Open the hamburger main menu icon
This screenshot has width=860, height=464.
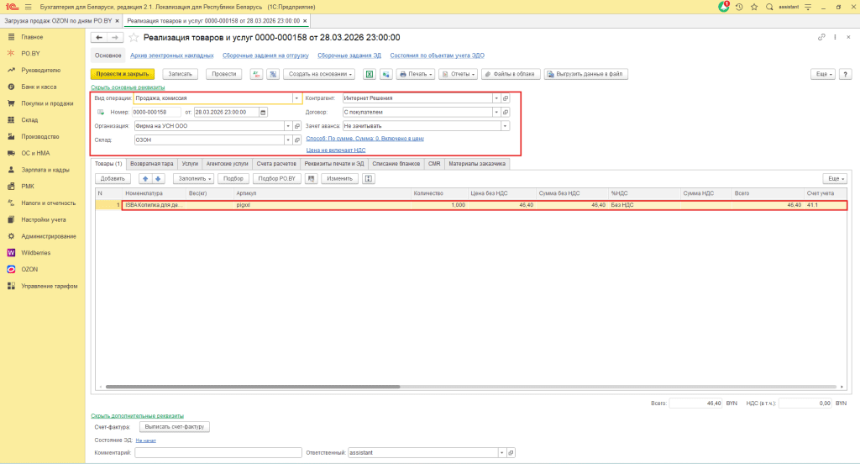[x=28, y=7]
